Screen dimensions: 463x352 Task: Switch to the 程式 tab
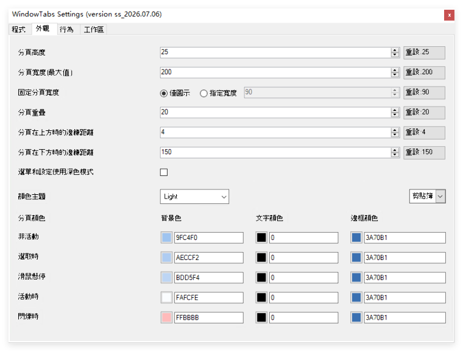pos(19,29)
